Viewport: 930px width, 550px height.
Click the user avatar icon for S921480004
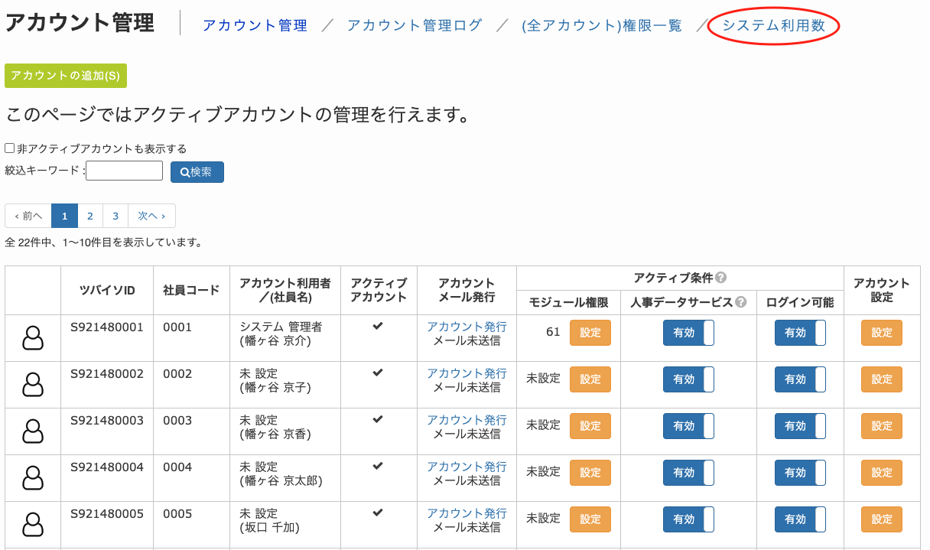tap(33, 477)
